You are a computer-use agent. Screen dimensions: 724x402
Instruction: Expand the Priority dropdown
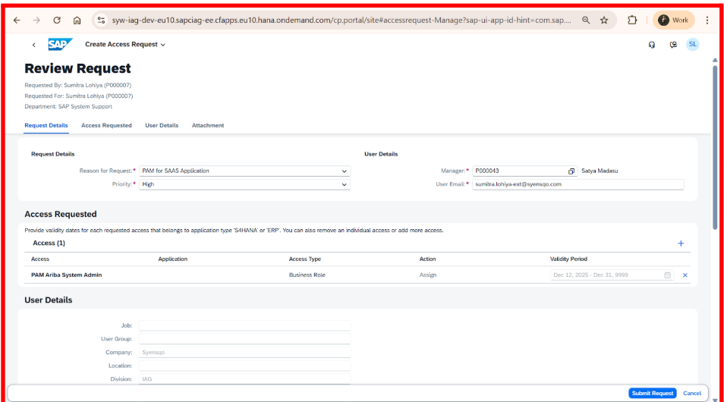coord(344,184)
